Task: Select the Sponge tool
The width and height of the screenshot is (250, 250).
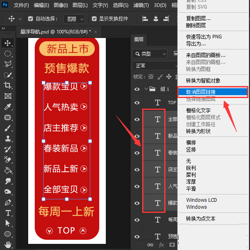Action: click(x=7, y=192)
